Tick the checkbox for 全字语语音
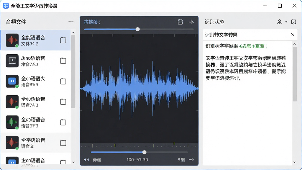Image resolution: width=302 pixels, height=170 pixels. [63, 143]
